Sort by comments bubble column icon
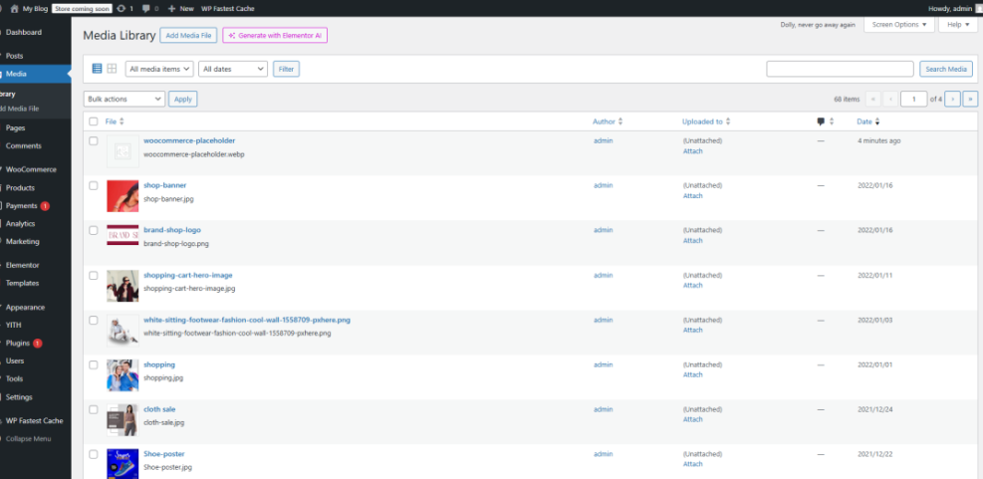 [821, 121]
